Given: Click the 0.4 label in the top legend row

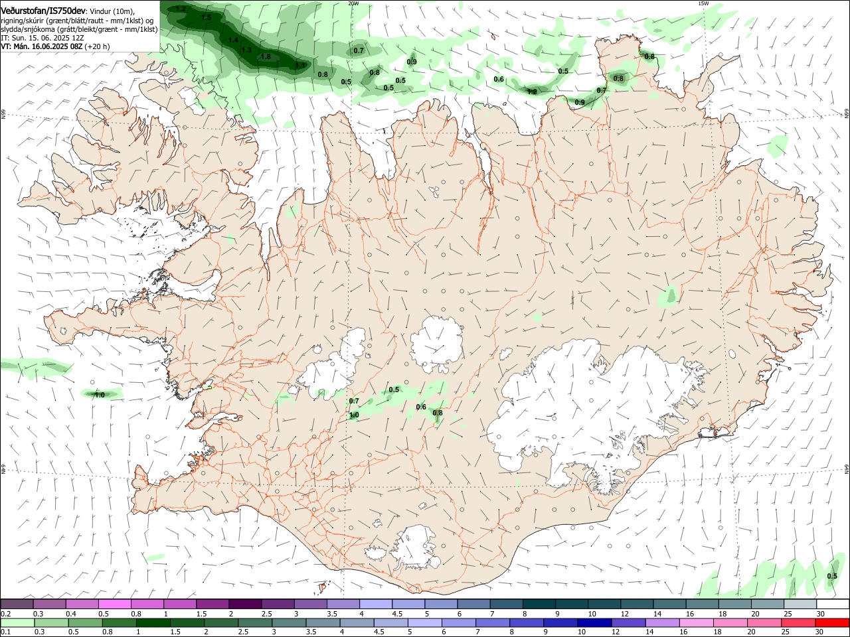Looking at the screenshot, I should tap(71, 614).
